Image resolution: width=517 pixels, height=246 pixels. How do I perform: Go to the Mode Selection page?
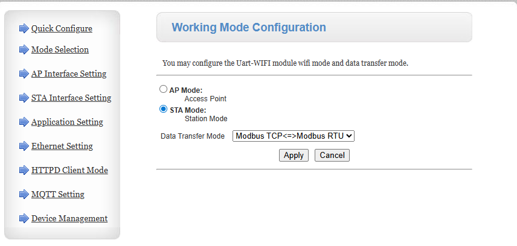click(60, 49)
